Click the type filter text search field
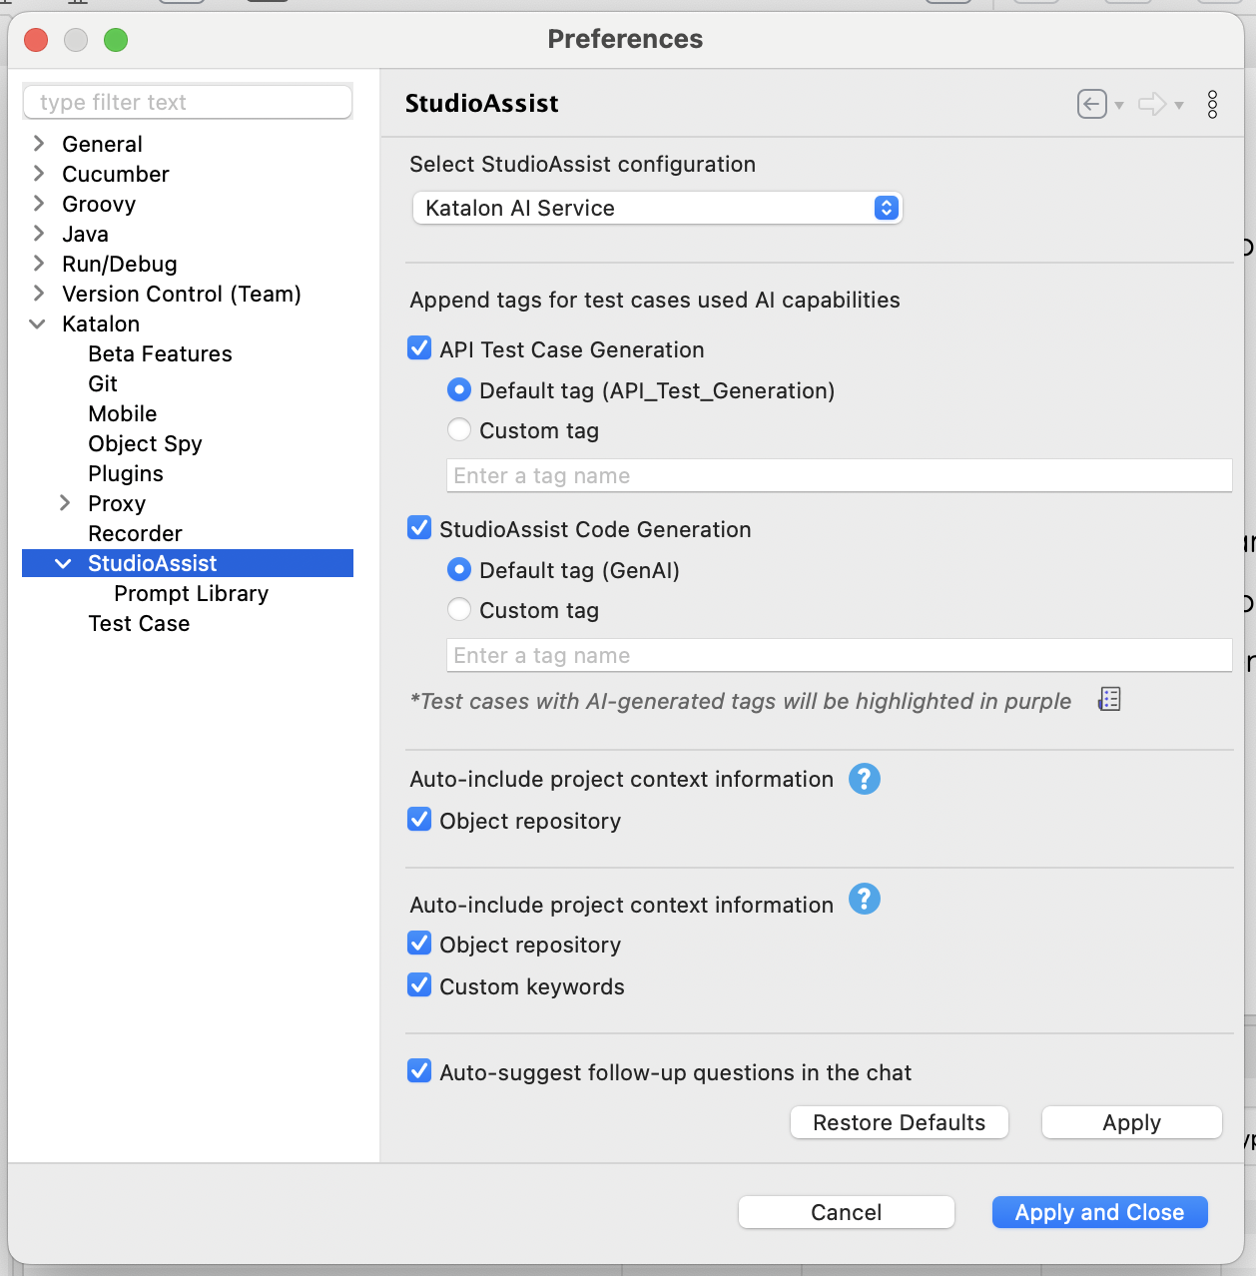This screenshot has width=1256, height=1276. pyautogui.click(x=188, y=102)
